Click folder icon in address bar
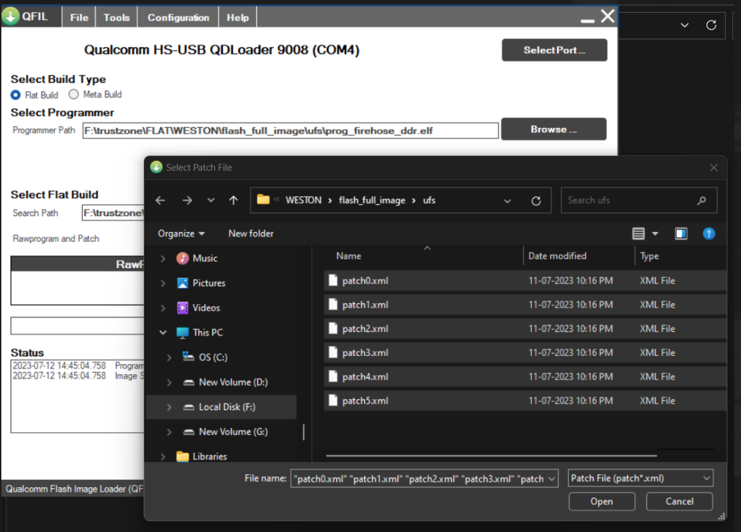This screenshot has width=741, height=532. pyautogui.click(x=263, y=199)
